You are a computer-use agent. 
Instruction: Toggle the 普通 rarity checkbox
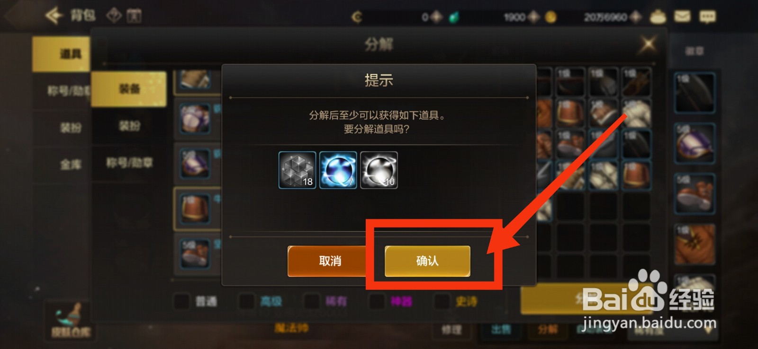click(x=181, y=301)
